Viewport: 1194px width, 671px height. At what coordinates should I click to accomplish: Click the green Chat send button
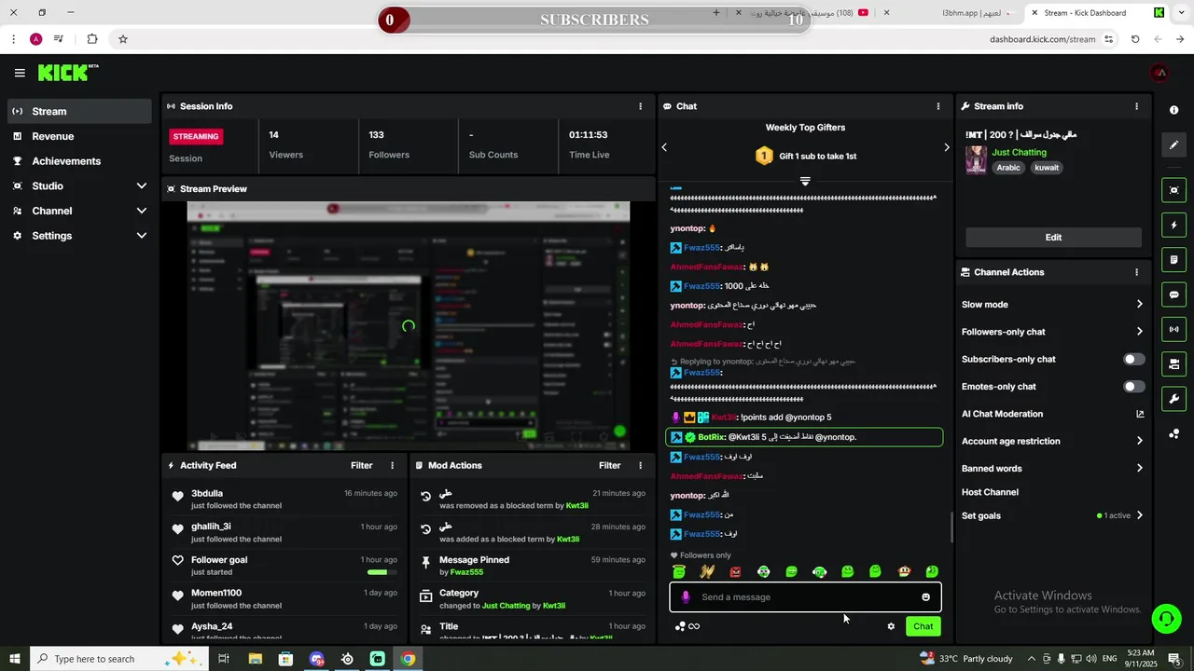coord(923,626)
